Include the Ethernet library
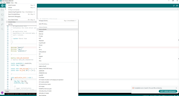Screen dimensions: 179x96 [58, 34]
